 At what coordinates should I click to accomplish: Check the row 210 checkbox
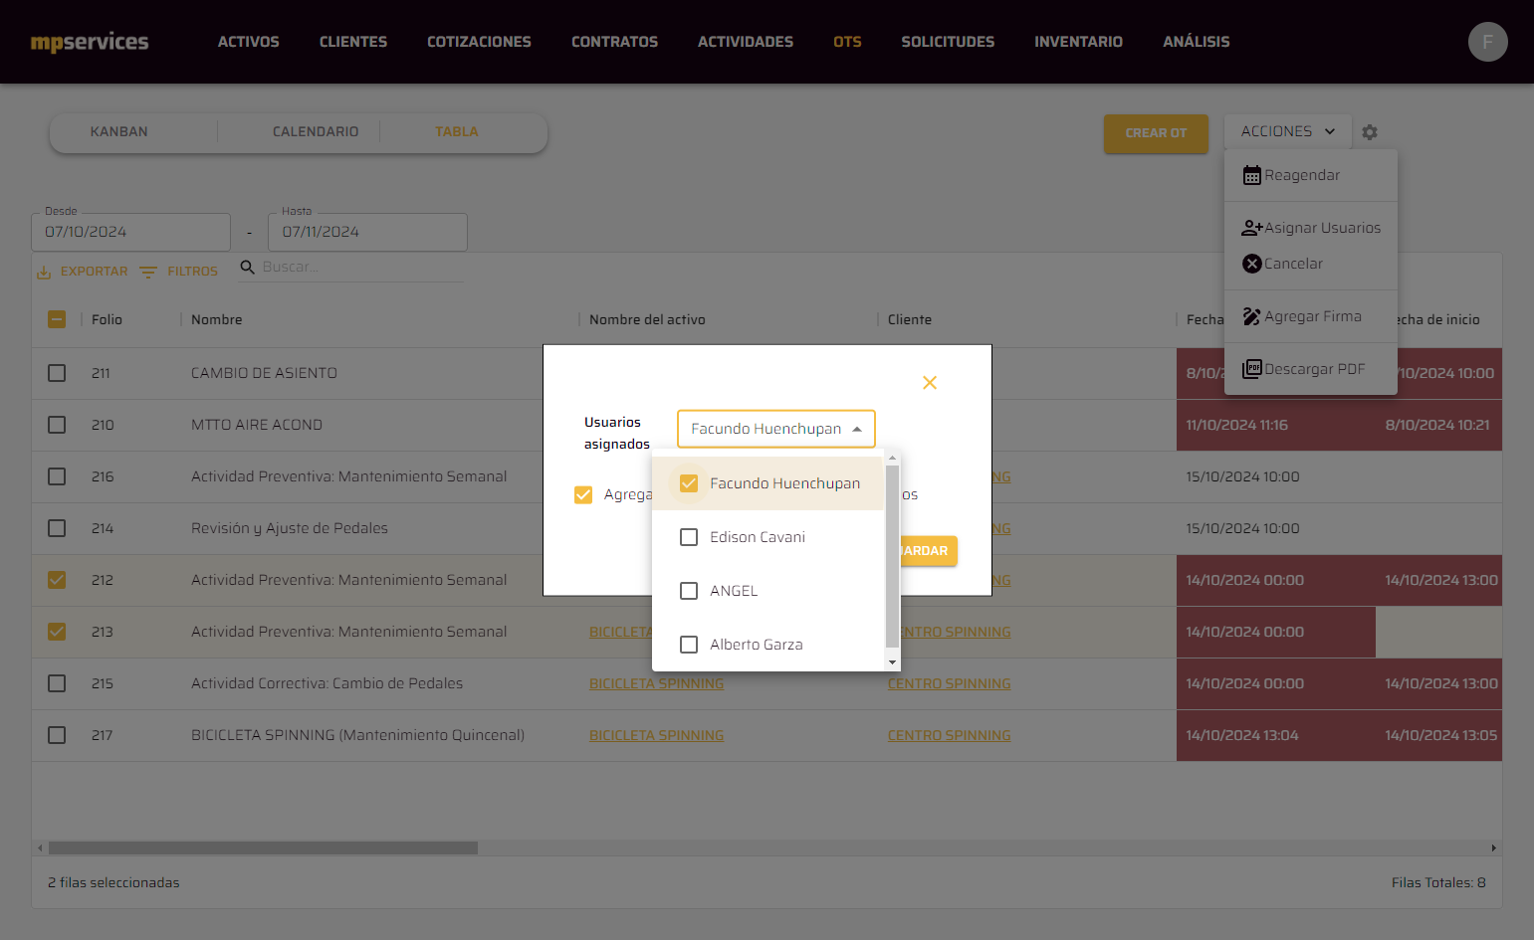point(57,425)
